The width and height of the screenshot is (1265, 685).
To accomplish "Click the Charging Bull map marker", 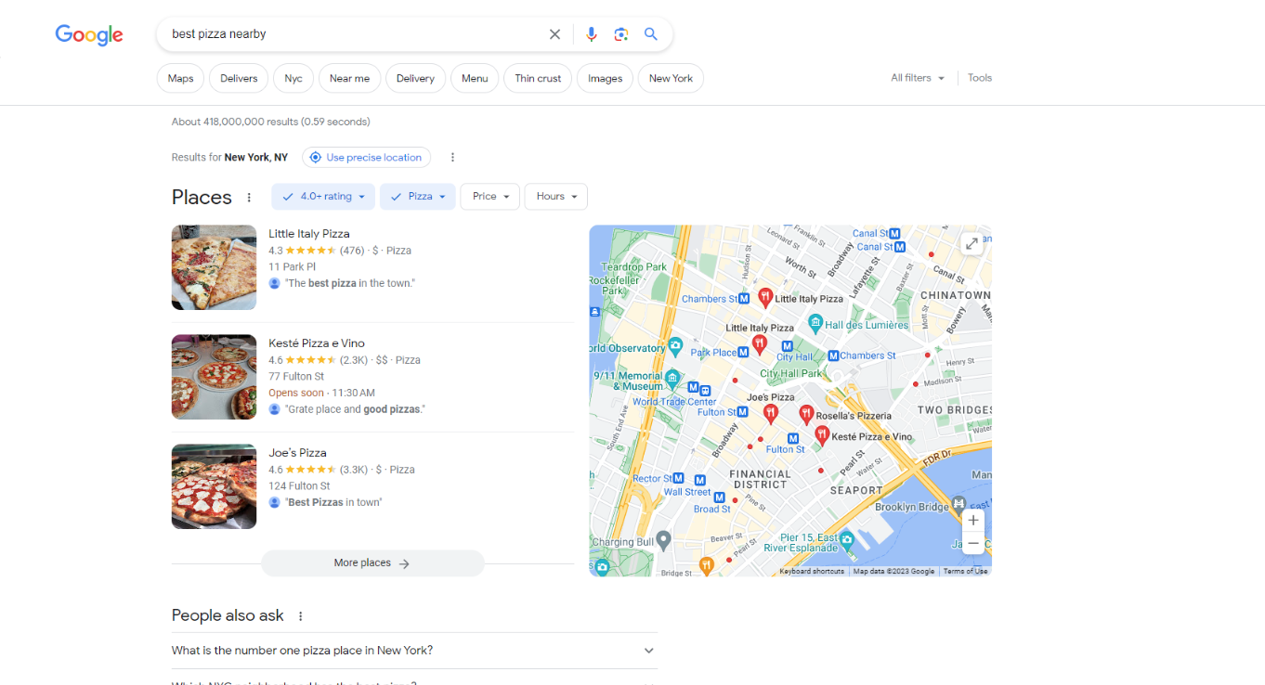I will [x=663, y=539].
